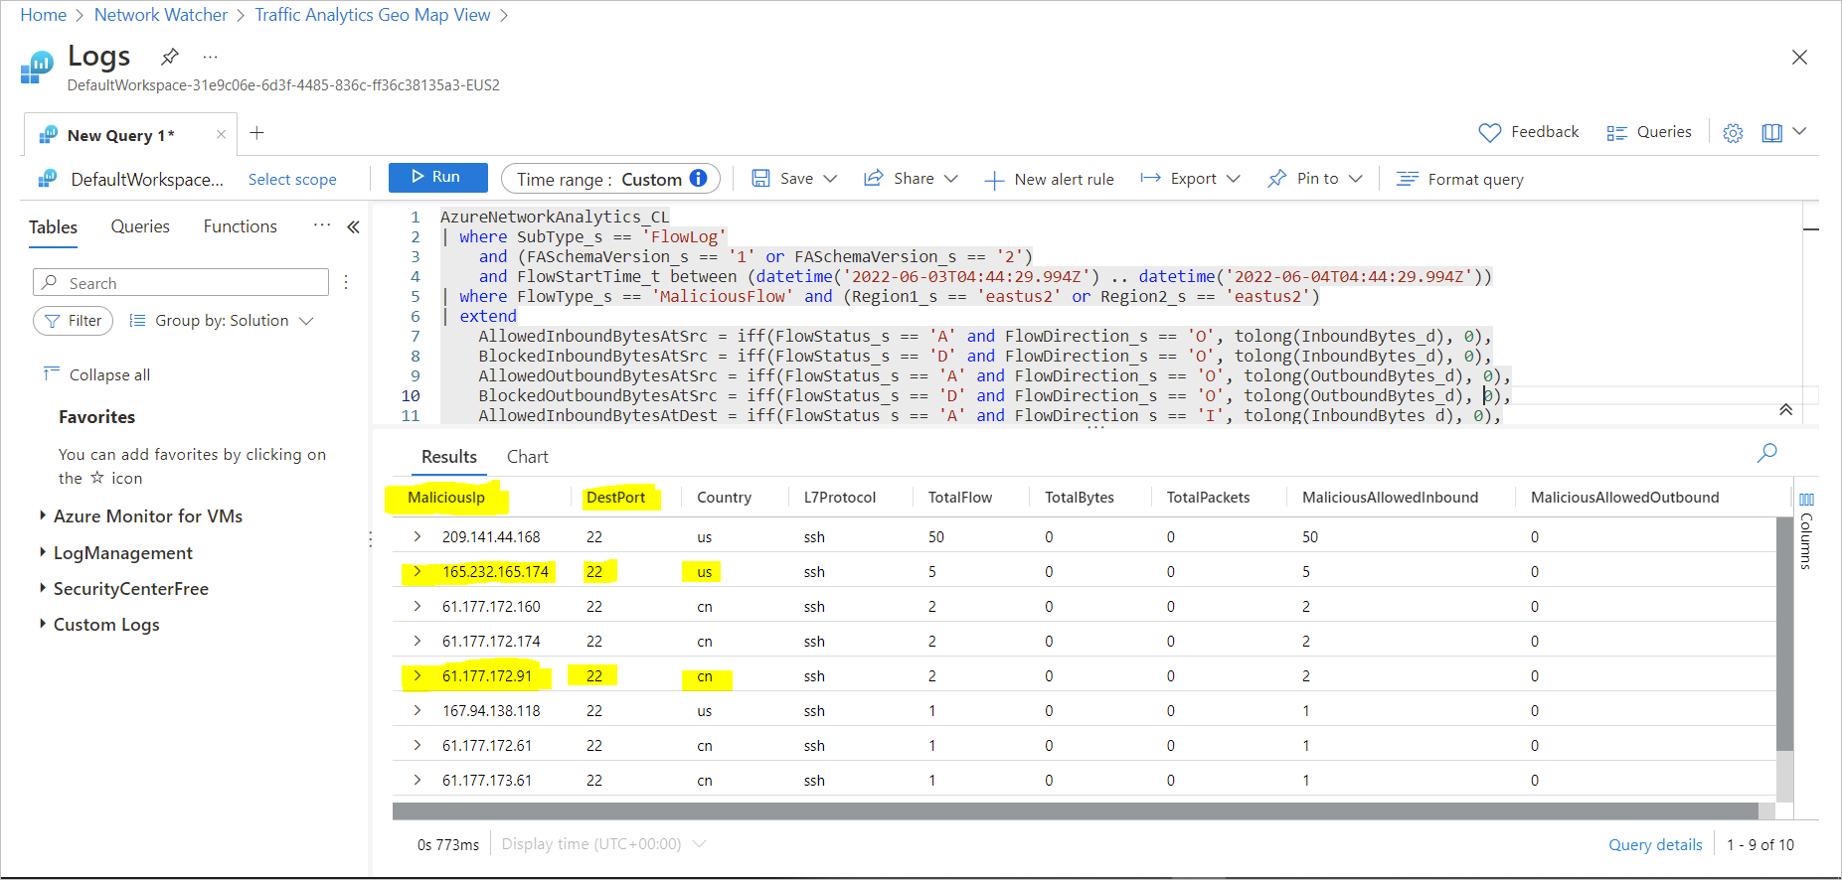Expand SecurityCenterFree group
Screen dimensions: 1842x880
coord(42,588)
